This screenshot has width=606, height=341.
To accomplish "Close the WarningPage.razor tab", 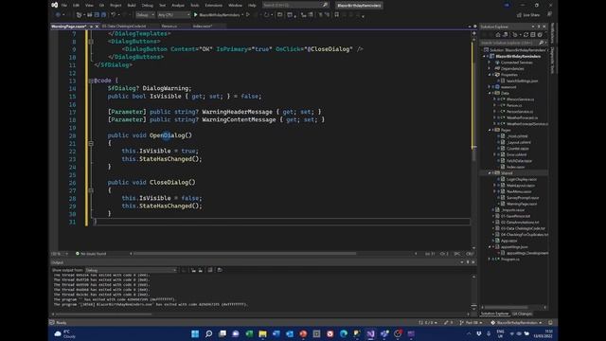I will [x=97, y=27].
